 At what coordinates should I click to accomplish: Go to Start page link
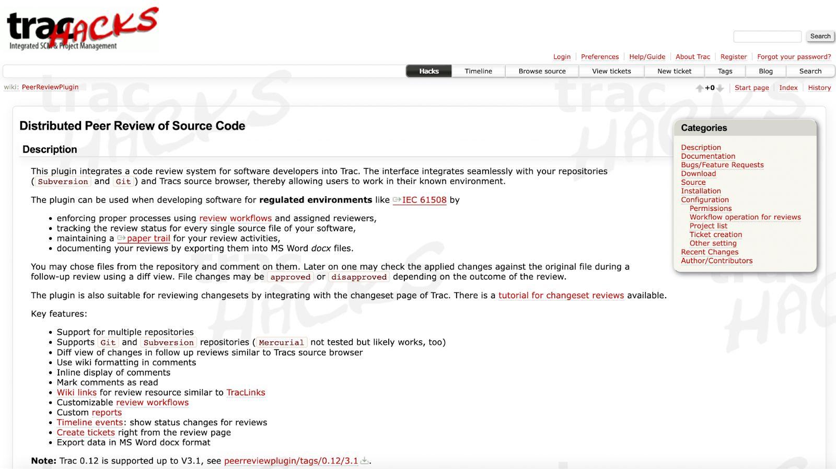click(751, 88)
